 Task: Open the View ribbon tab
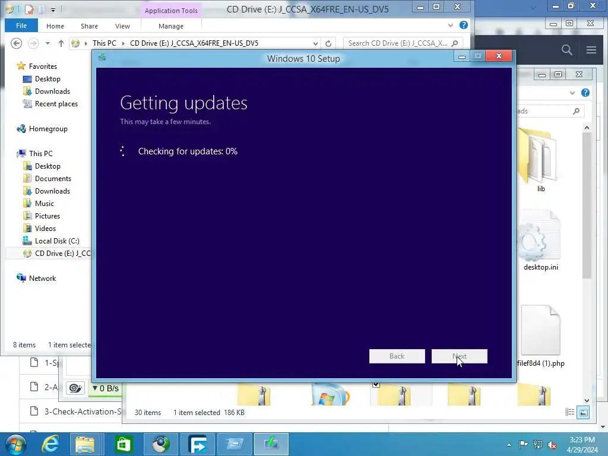[122, 26]
